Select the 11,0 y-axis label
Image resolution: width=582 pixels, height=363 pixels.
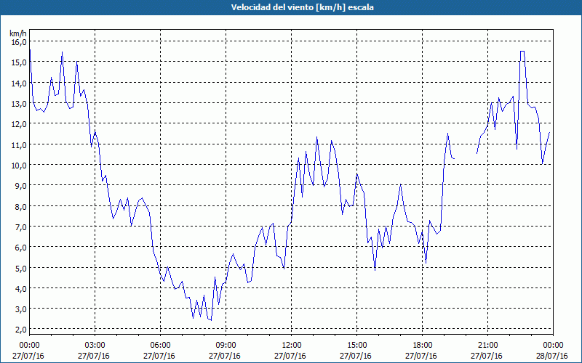[x=19, y=144]
